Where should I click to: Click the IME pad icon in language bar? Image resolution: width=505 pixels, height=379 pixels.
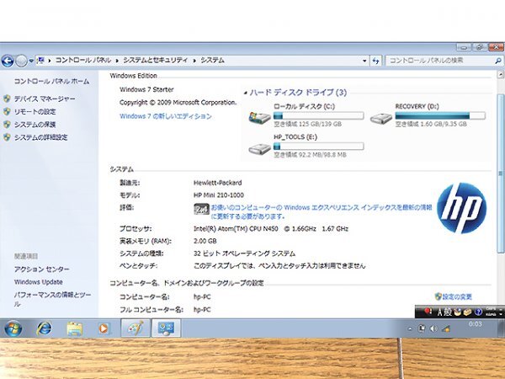(457, 312)
